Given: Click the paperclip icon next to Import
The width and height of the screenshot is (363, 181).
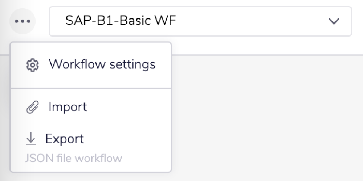Looking at the screenshot, I should pos(33,108).
